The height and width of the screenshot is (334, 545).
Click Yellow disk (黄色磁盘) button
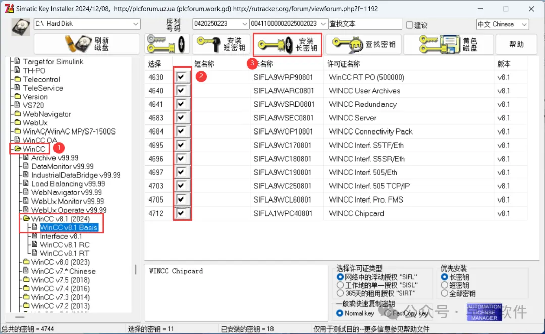tap(449, 44)
